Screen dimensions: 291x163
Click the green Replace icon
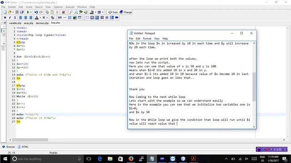[x=81, y=12]
